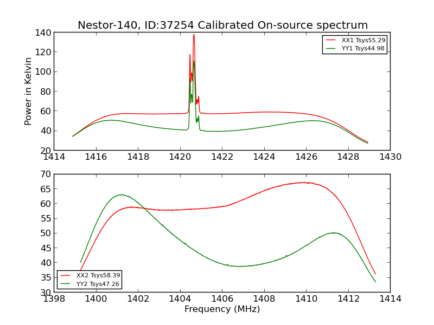Screen dimensions: 434x325
Task: Click the green peak near 1420.6 MHz
Action: point(194,61)
